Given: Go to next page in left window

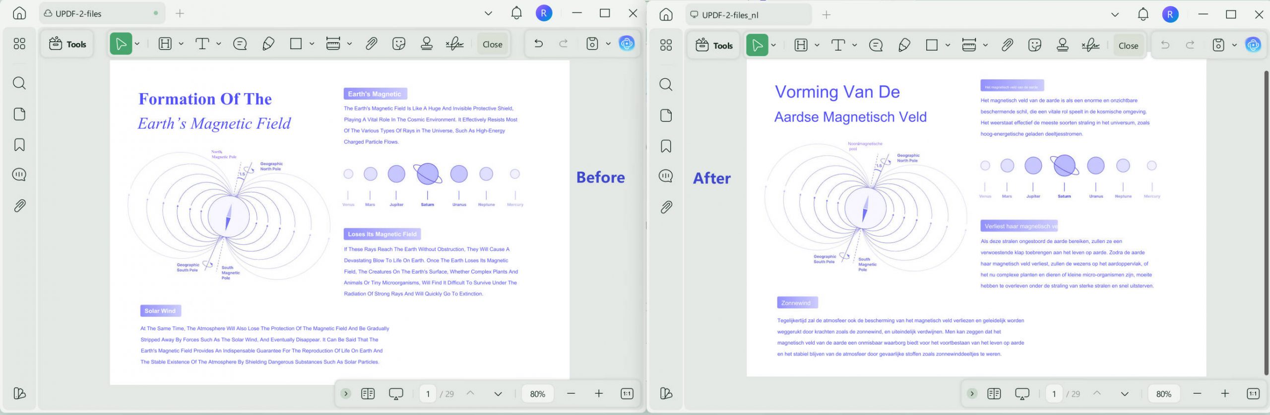Looking at the screenshot, I should (x=498, y=394).
